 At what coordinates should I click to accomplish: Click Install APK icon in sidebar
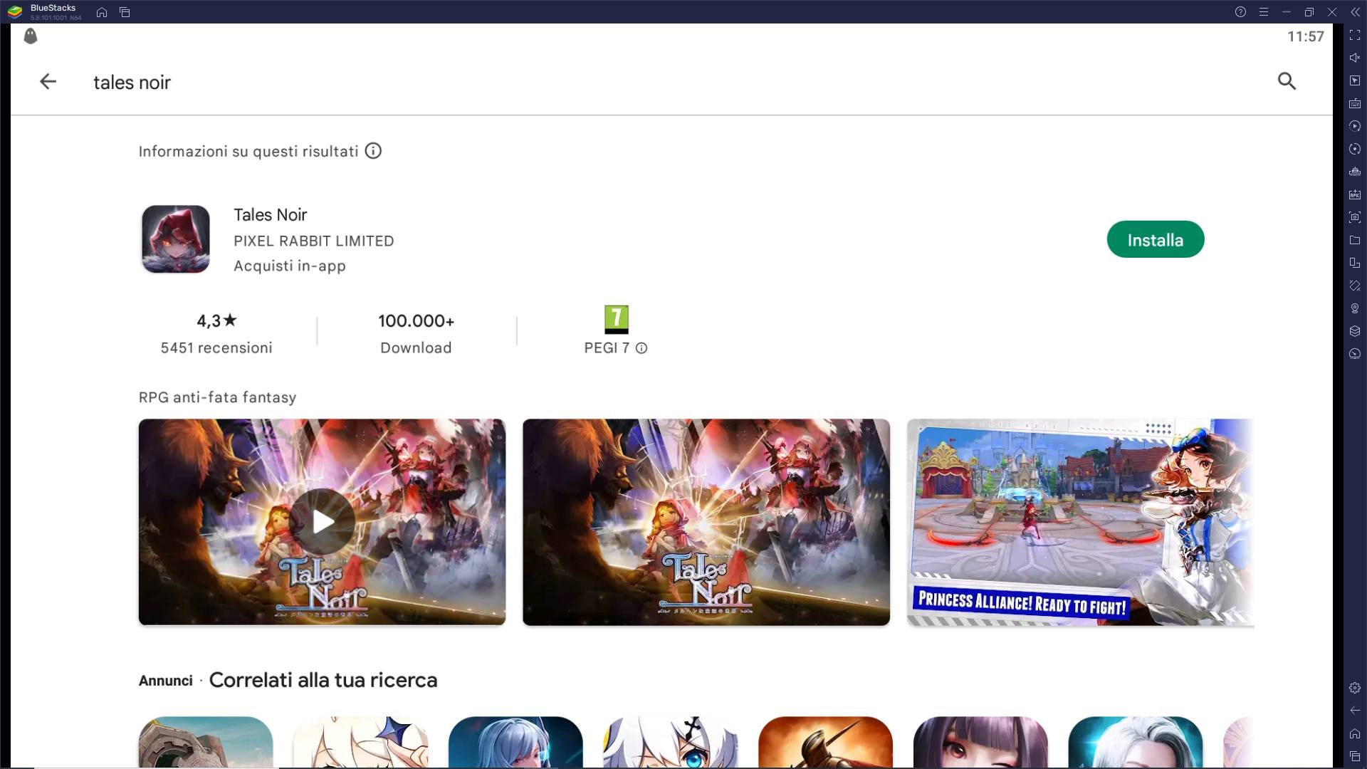point(1354,194)
